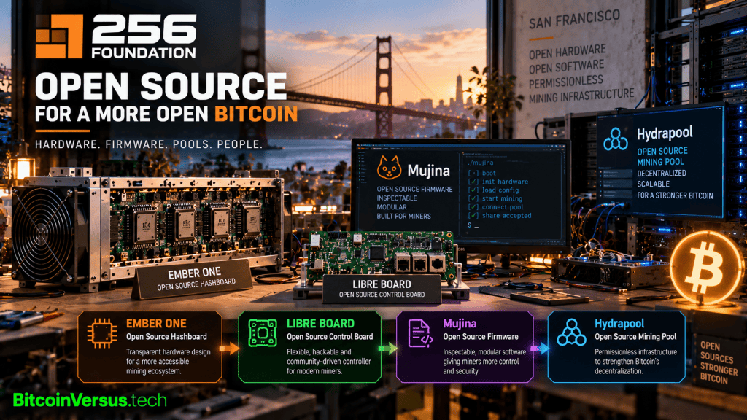Click the FOUNDATION word under 256
Screen dimensions: 747x420
[144, 52]
